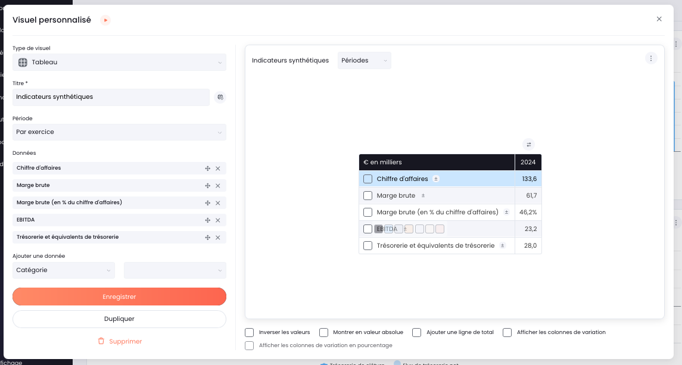Pick the pale pink swatch on EBITDA row
Viewport: 682px width, 365px height.
[x=440, y=229]
